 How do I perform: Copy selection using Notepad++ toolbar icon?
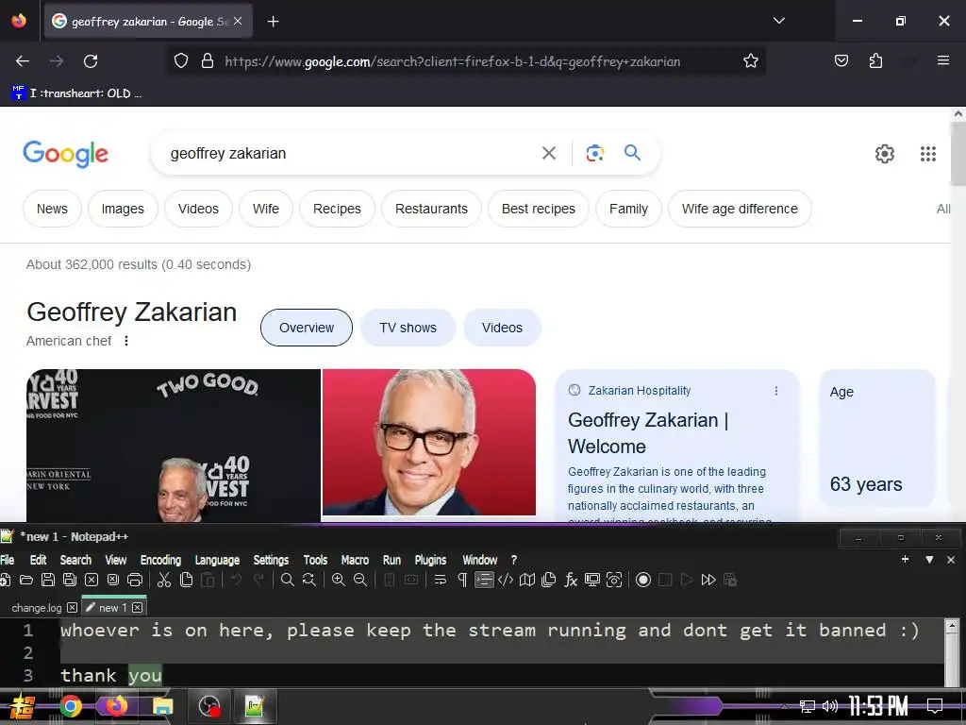click(186, 580)
